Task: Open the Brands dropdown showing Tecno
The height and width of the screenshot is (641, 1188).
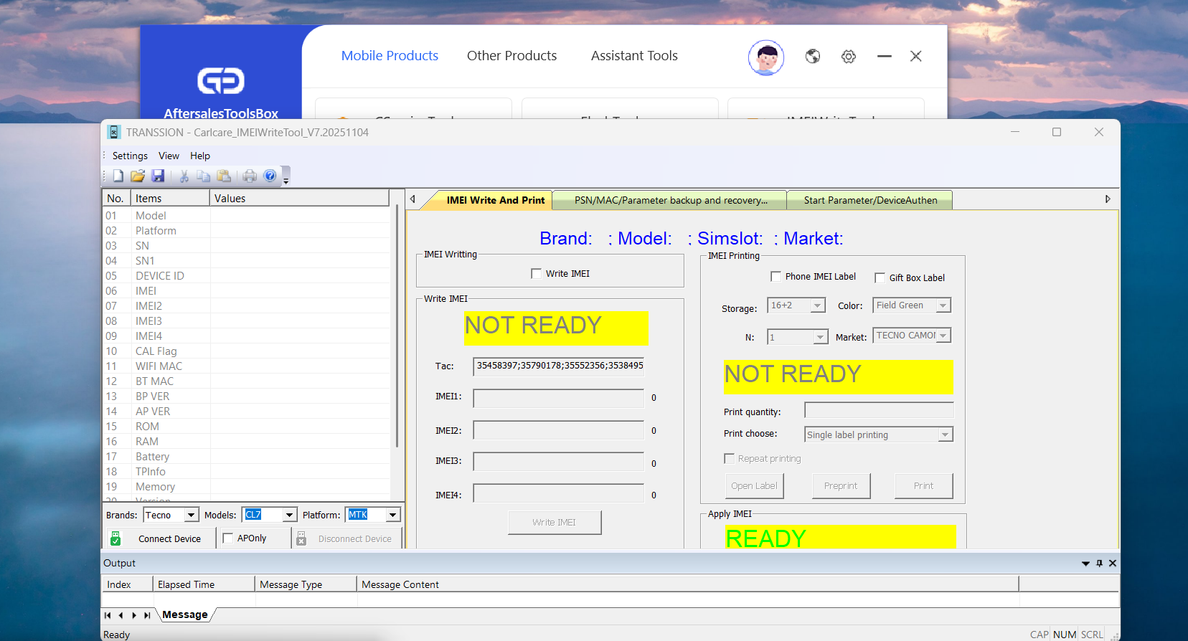Action: 191,515
